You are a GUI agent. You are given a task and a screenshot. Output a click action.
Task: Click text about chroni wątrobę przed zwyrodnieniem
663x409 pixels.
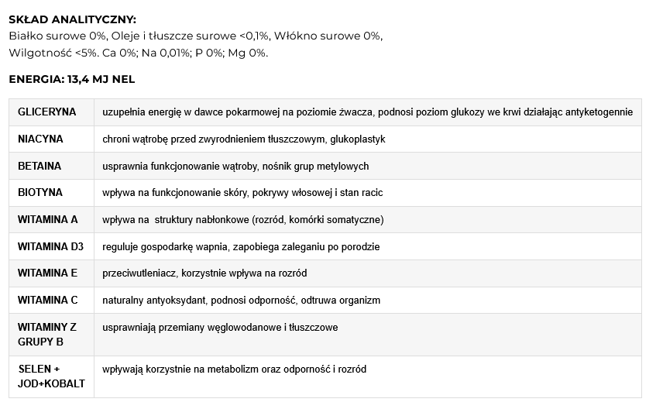(243, 139)
